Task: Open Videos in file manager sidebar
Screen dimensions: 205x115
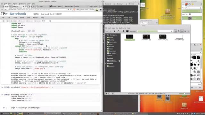Action: click(x=110, y=49)
